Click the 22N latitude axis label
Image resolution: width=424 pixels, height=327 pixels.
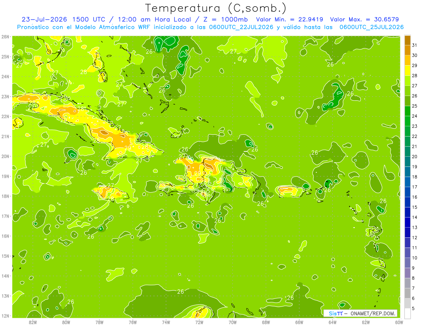(x=5, y=116)
